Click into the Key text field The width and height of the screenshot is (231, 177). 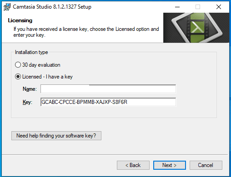point(108,102)
